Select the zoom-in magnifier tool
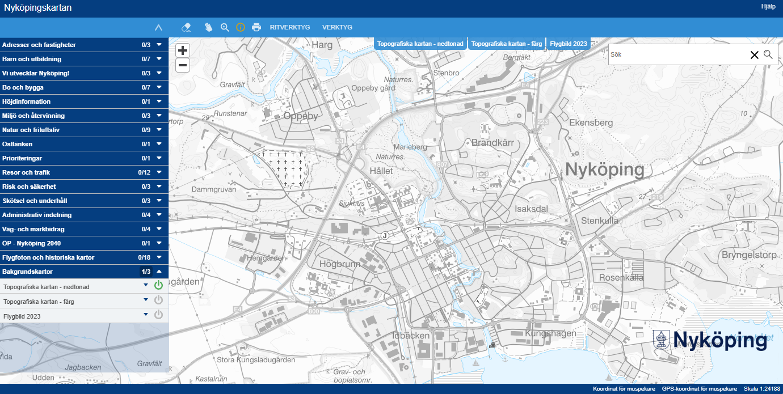Image resolution: width=783 pixels, height=394 pixels. pyautogui.click(x=225, y=27)
